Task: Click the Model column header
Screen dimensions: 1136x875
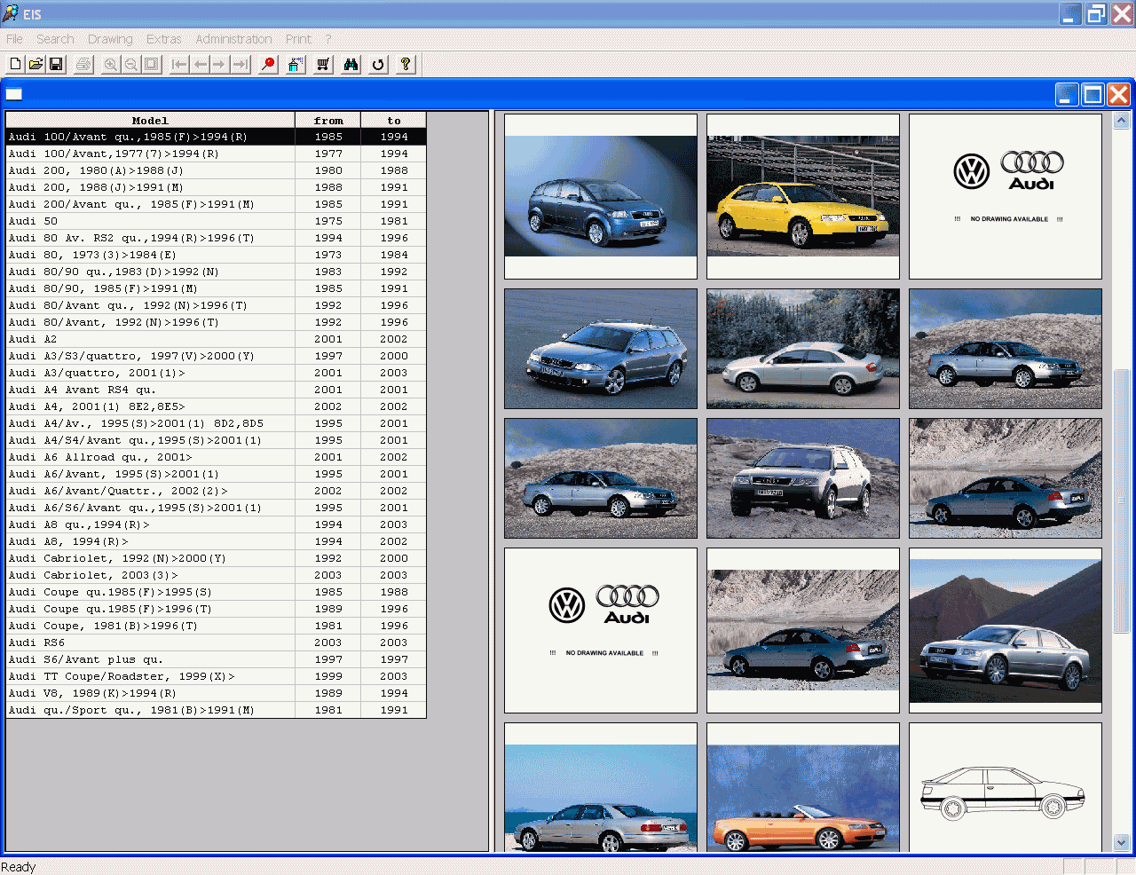Action: (x=150, y=121)
